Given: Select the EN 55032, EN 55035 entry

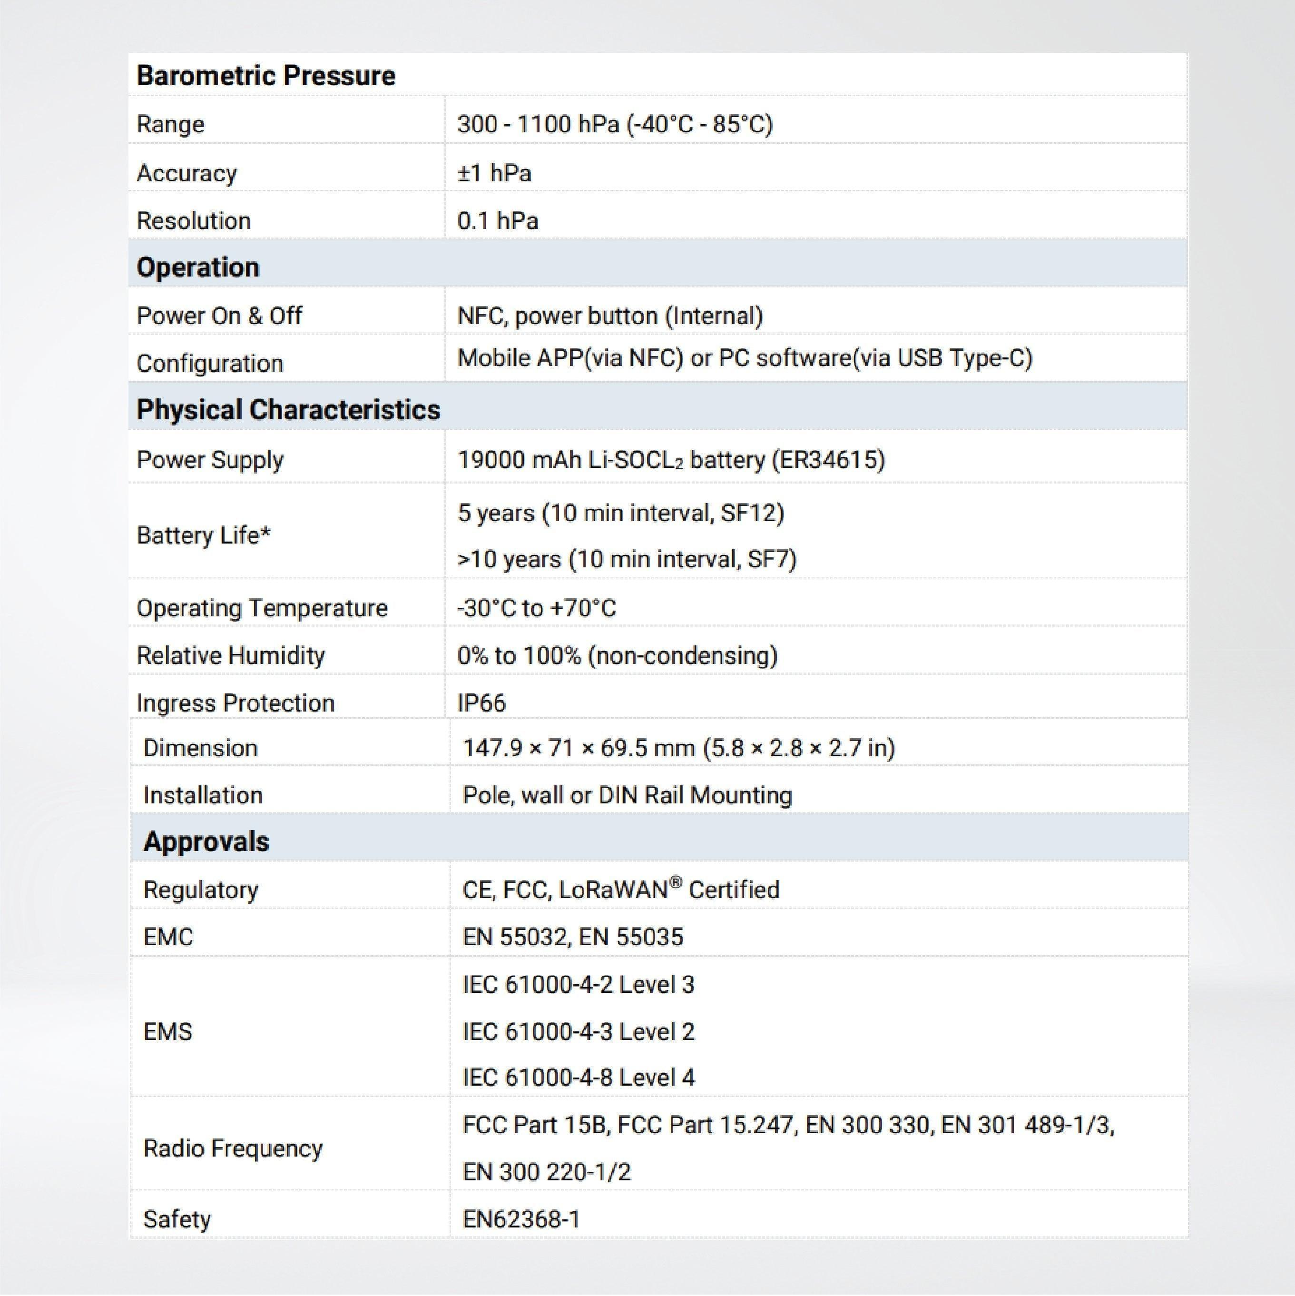Looking at the screenshot, I should (573, 937).
